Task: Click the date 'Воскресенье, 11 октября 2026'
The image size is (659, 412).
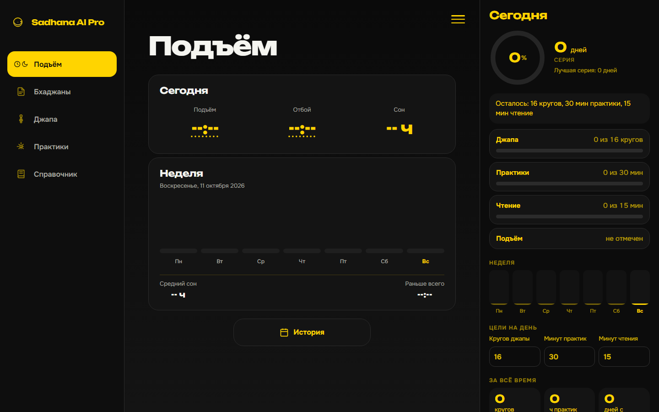Action: click(x=202, y=186)
